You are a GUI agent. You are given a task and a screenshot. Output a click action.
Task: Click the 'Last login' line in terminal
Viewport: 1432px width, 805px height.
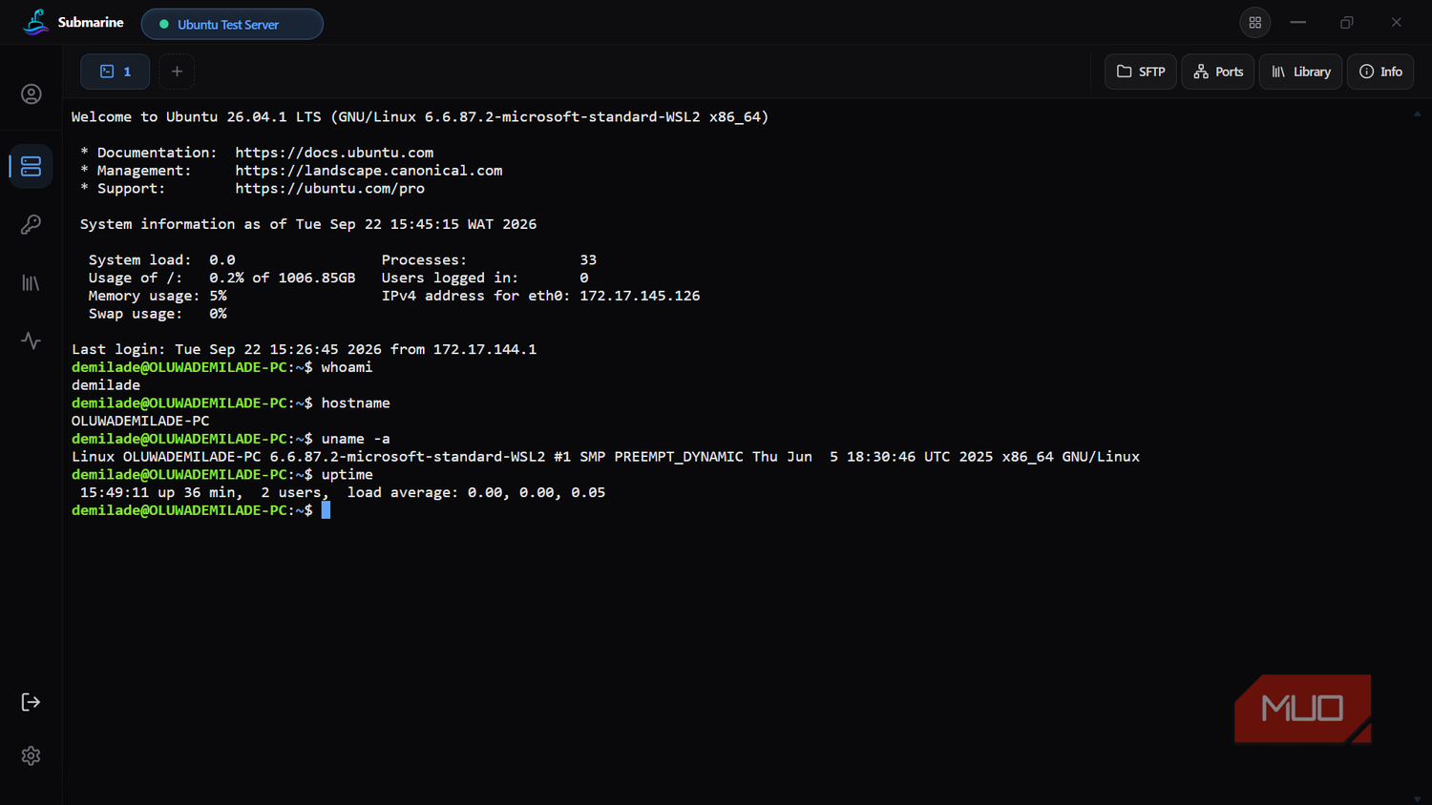pos(304,349)
